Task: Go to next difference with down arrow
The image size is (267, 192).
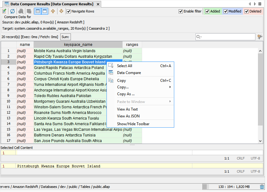Action: tap(61, 11)
